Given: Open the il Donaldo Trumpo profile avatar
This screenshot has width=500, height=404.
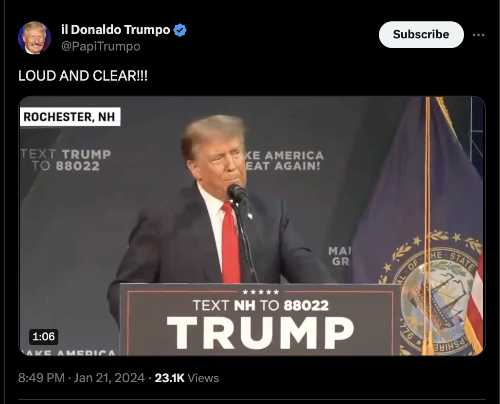Looking at the screenshot, I should tap(35, 38).
